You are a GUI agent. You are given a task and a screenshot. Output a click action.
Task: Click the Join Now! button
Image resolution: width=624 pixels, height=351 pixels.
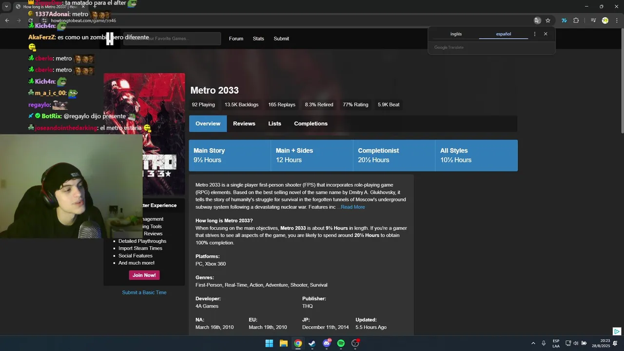144,275
